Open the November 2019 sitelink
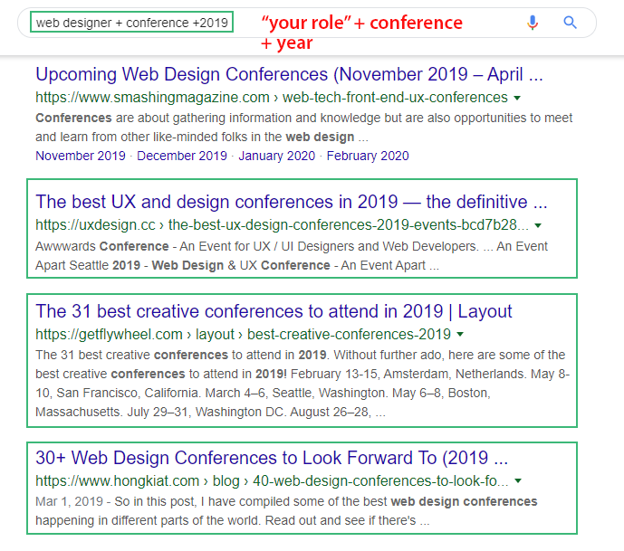This screenshot has width=624, height=551. click(x=81, y=156)
